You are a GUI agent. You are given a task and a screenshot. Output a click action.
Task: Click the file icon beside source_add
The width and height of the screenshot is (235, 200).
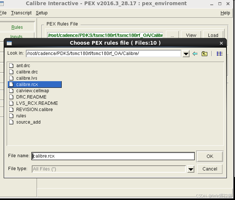pos(11,122)
